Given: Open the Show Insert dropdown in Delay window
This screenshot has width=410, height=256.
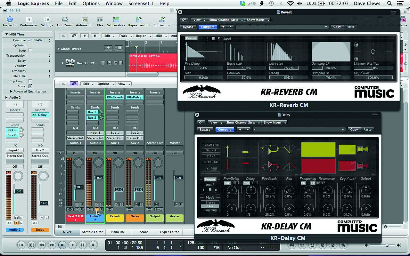Looking at the screenshot, I should (x=274, y=122).
